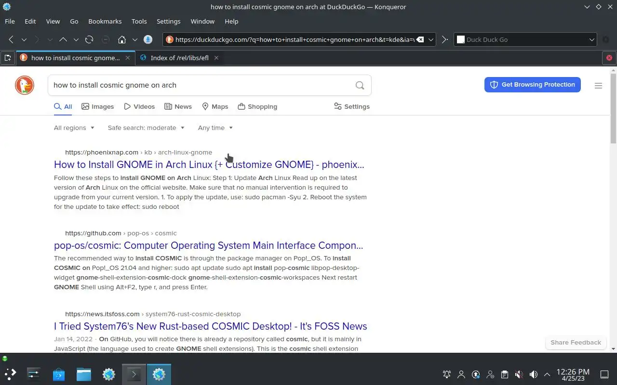Click the DuckDuckGo favicon in the URL bar
The image size is (617, 385).
[169, 39]
